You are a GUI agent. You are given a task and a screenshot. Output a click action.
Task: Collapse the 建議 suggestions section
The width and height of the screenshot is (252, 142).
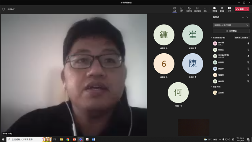point(212,86)
